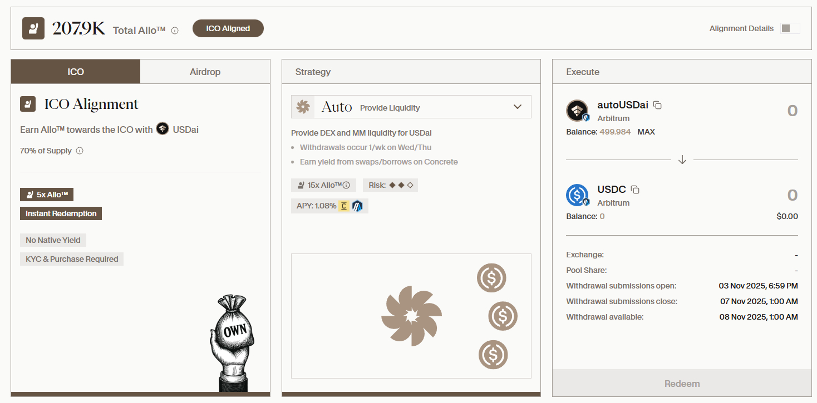Screen dimensions: 817x403
Task: Expand strategy list using chevron arrow
Action: click(518, 107)
